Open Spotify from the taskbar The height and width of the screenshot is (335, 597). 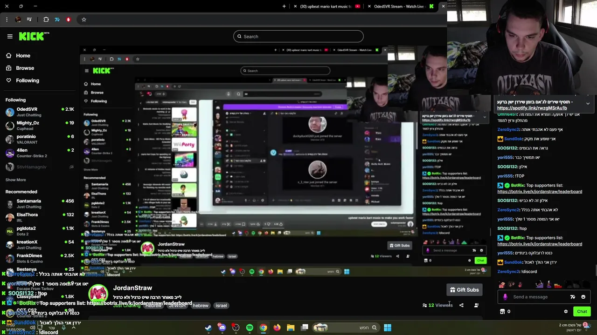tap(250, 328)
